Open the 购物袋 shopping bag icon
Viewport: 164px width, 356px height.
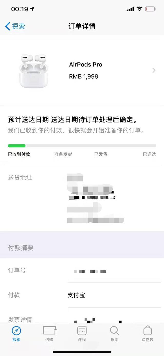(x=147, y=331)
